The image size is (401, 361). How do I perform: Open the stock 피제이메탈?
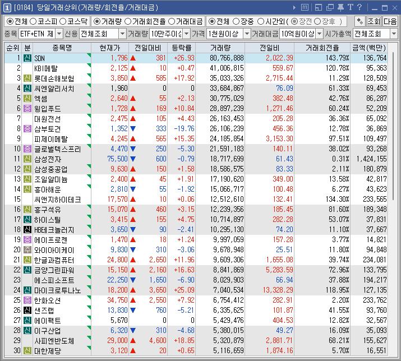(x=51, y=139)
